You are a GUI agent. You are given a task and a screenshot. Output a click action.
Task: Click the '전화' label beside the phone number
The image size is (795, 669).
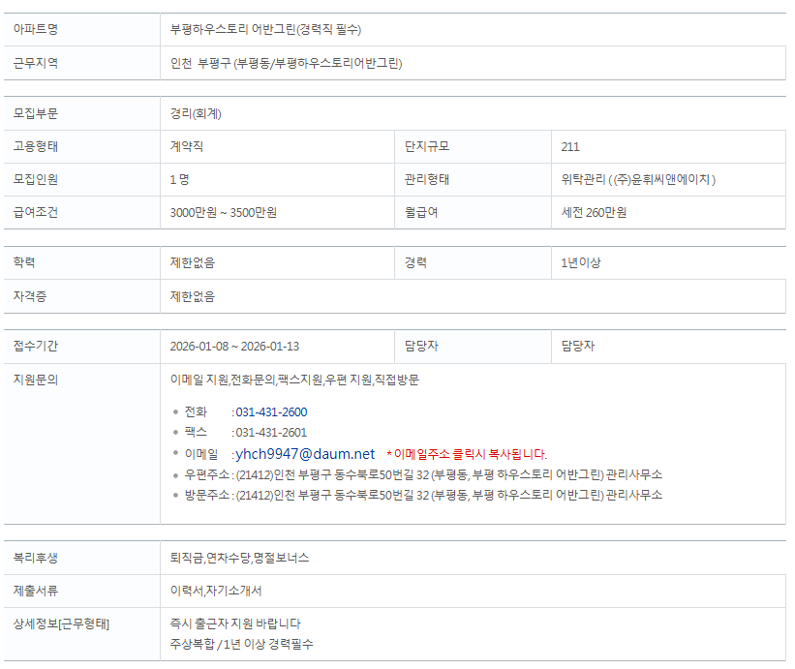coord(196,412)
